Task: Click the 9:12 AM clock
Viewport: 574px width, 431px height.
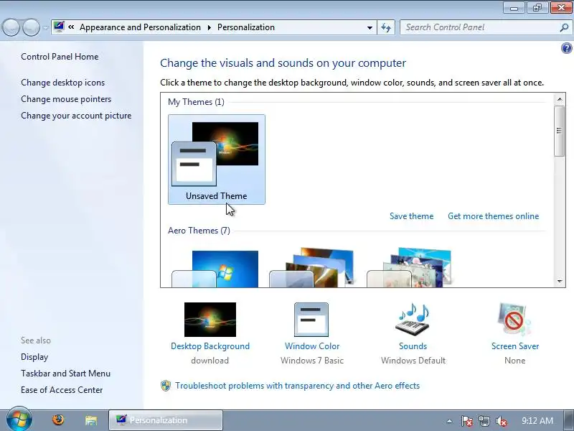Action: [537, 421]
